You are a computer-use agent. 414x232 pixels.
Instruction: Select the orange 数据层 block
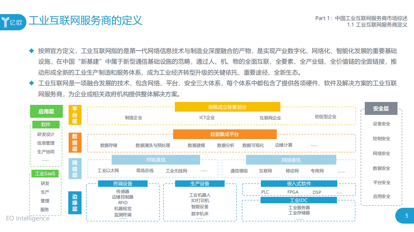[x=75, y=142]
